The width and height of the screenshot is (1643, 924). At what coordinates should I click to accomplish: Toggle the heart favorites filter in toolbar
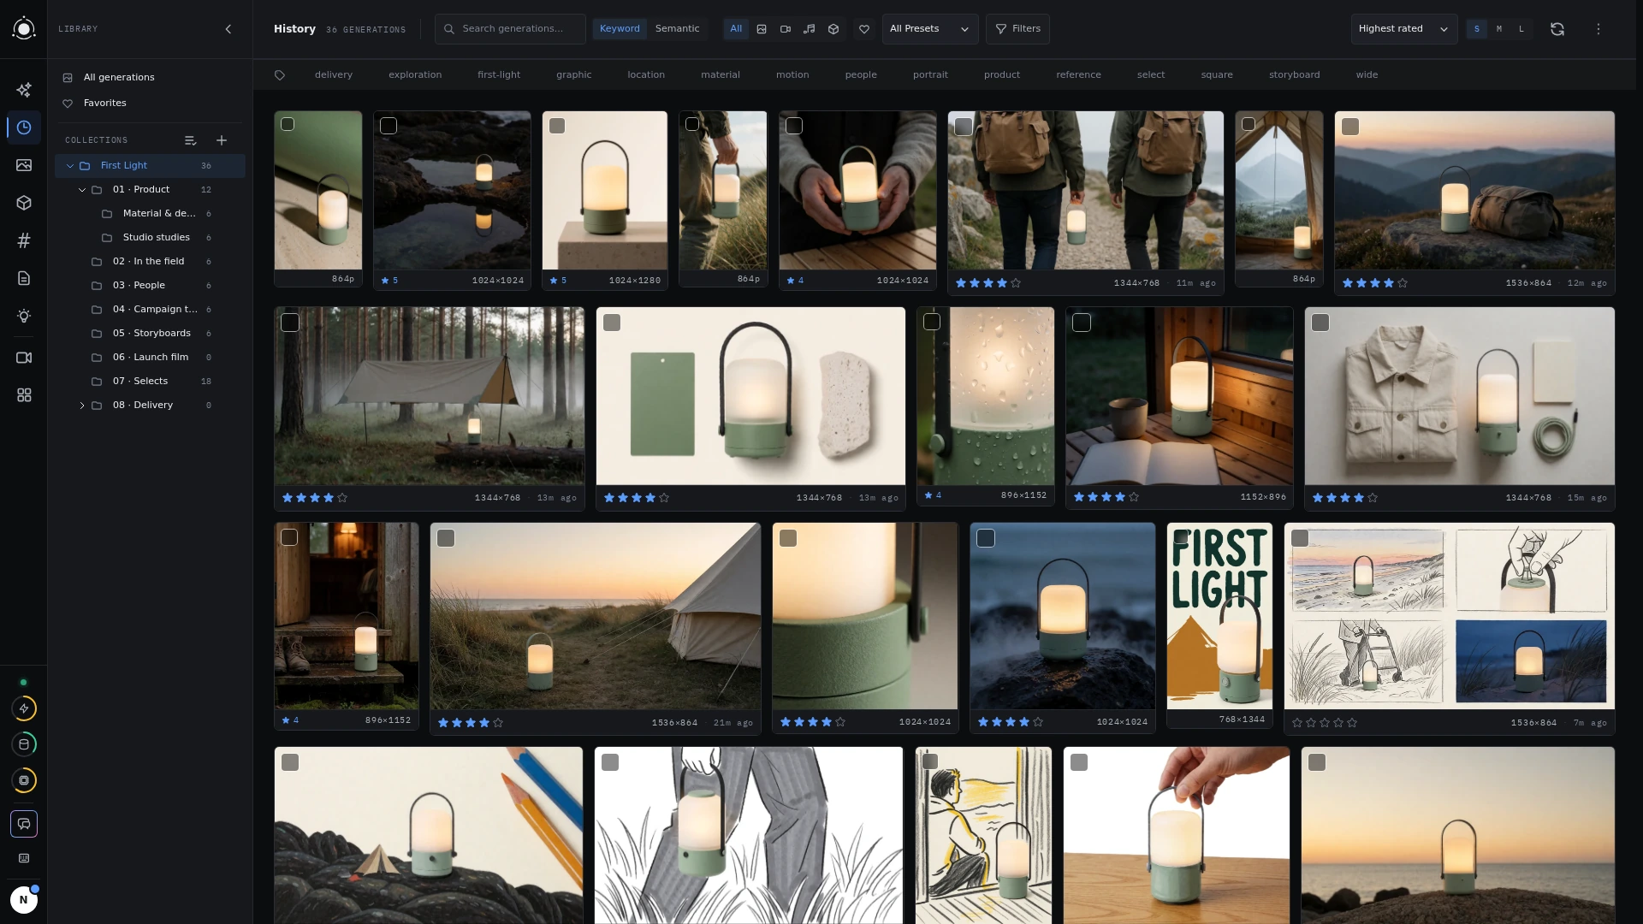click(x=864, y=29)
